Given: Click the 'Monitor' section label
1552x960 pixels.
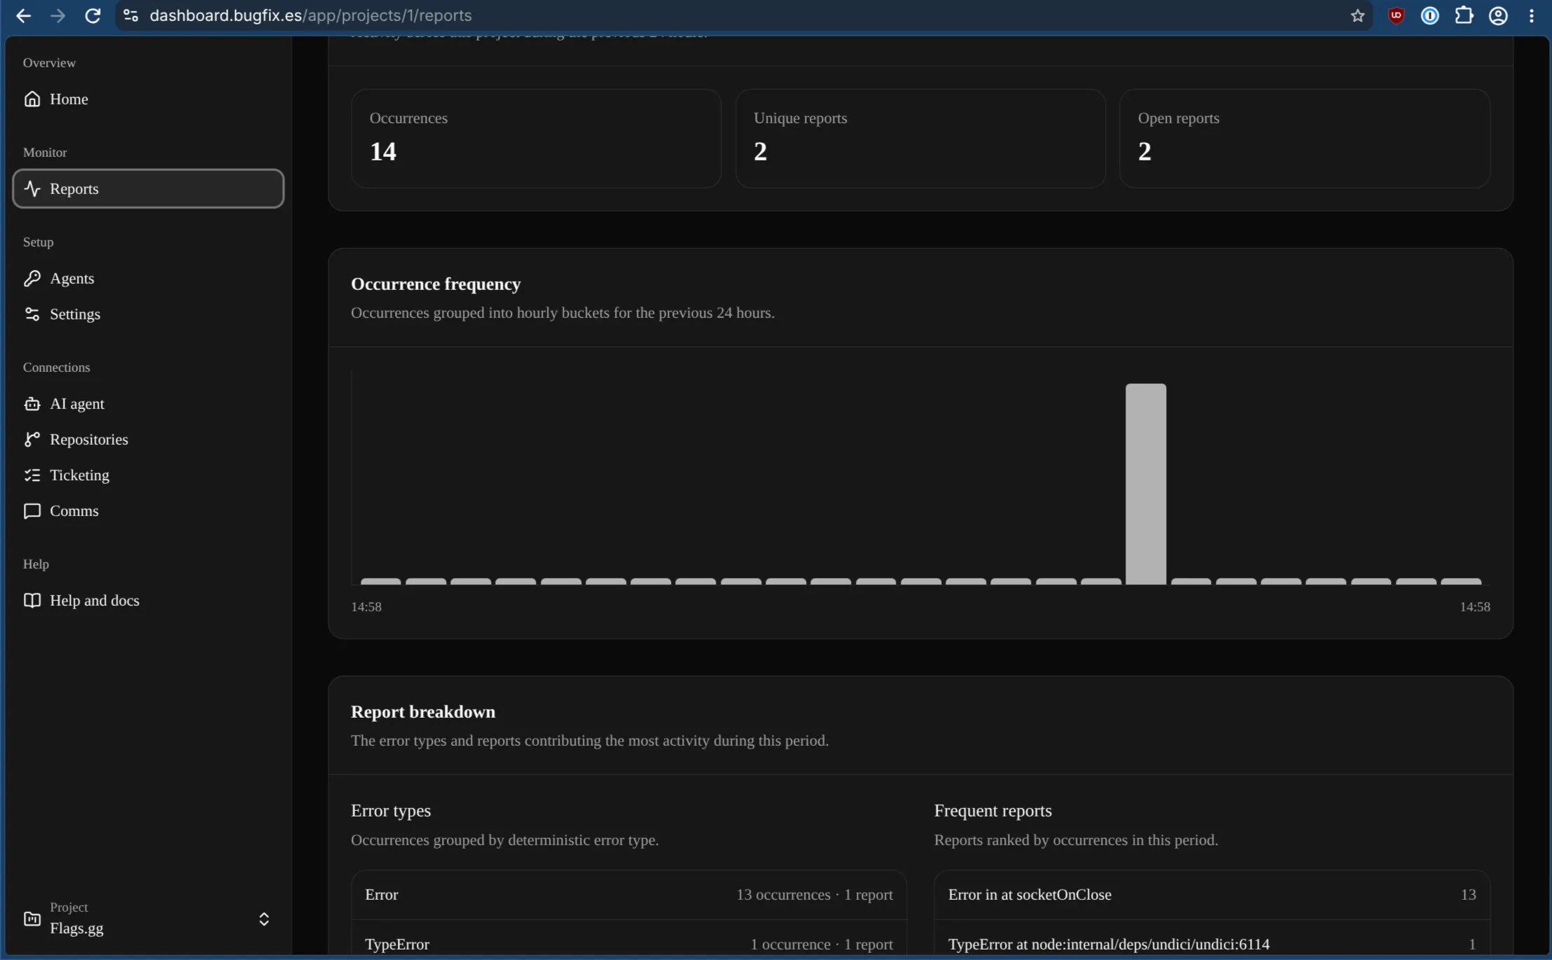Looking at the screenshot, I should click(45, 152).
